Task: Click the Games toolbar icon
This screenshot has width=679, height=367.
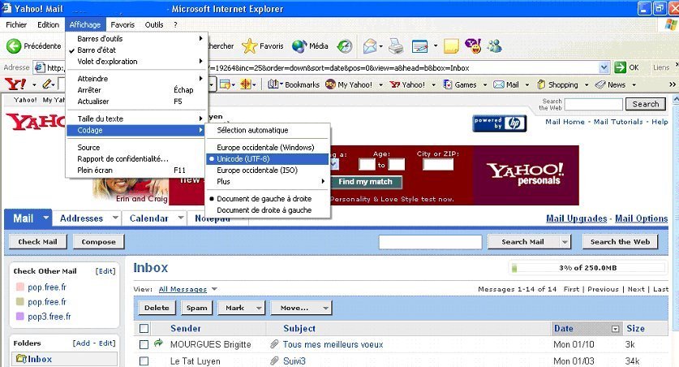Action: click(448, 84)
